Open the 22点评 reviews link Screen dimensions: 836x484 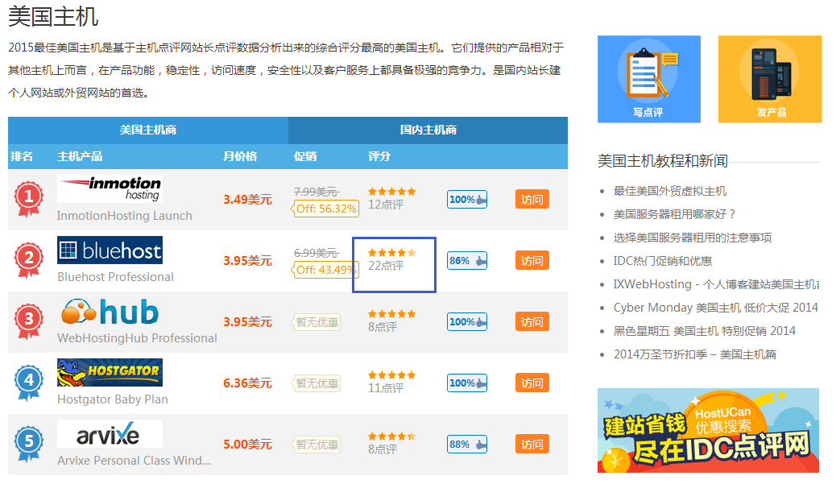tap(386, 266)
